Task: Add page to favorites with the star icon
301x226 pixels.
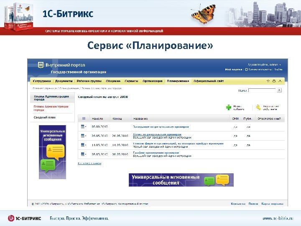Action: [268, 81]
